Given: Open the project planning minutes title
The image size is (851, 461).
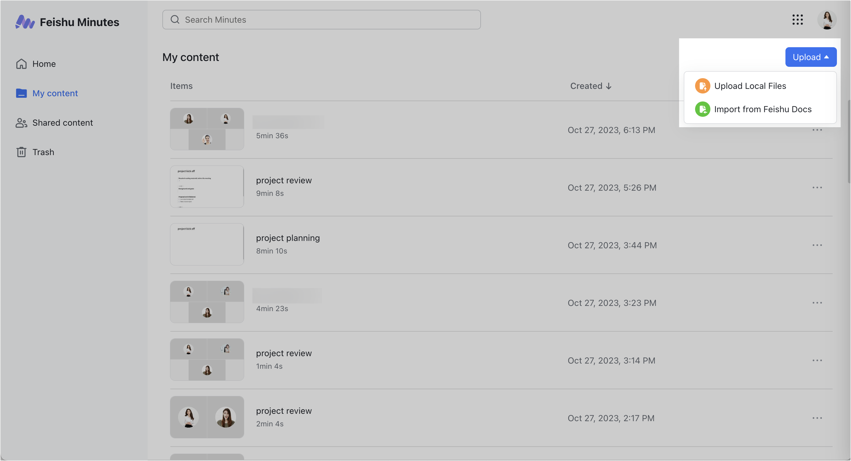Looking at the screenshot, I should click(288, 238).
